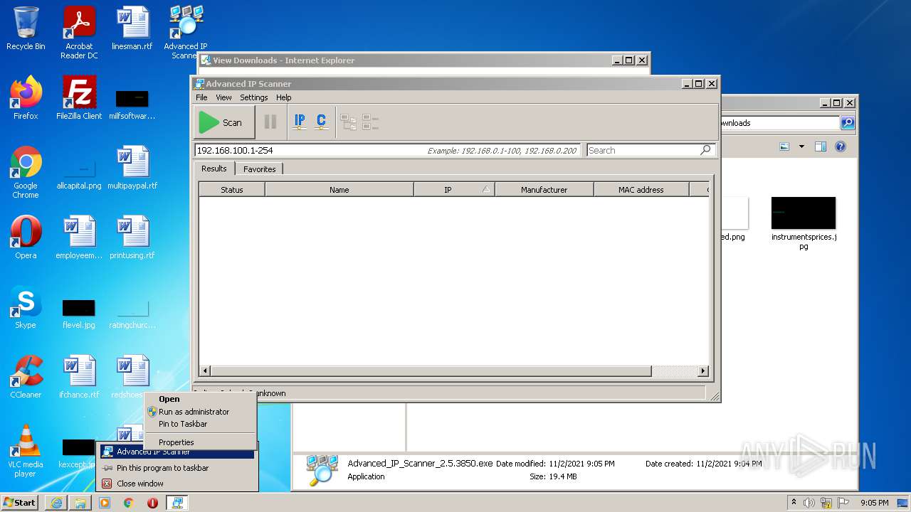Viewport: 911px width, 512px height.
Task: Click Internet Explorer taskbar icon
Action: pyautogui.click(x=56, y=503)
